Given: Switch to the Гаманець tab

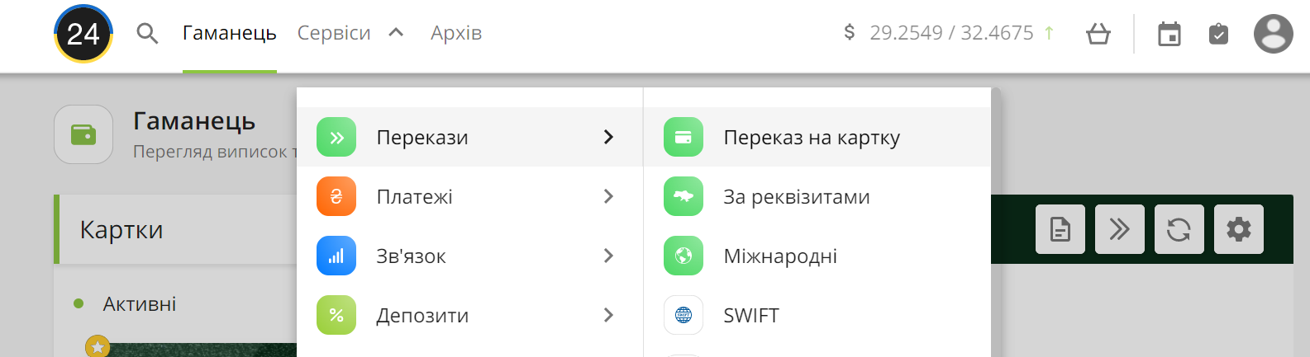Looking at the screenshot, I should tap(230, 33).
